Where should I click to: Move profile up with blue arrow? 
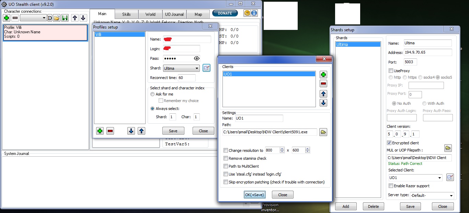pyautogui.click(x=141, y=131)
